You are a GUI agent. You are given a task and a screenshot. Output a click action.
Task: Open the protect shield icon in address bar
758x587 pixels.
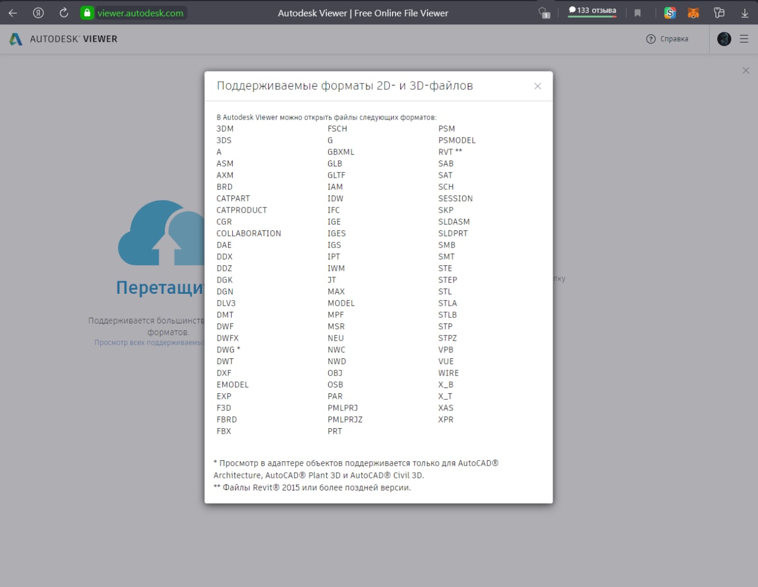pos(544,13)
